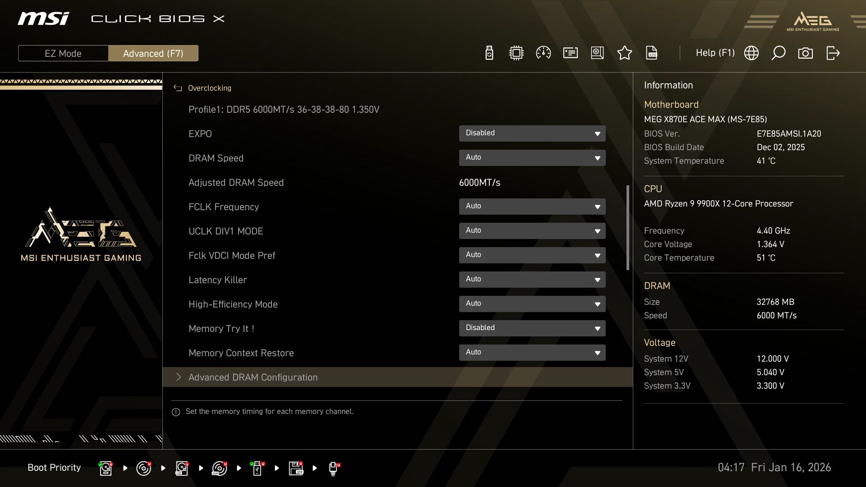Viewport: 866px width, 487px height.
Task: Open search with the magnifier icon
Action: click(778, 53)
